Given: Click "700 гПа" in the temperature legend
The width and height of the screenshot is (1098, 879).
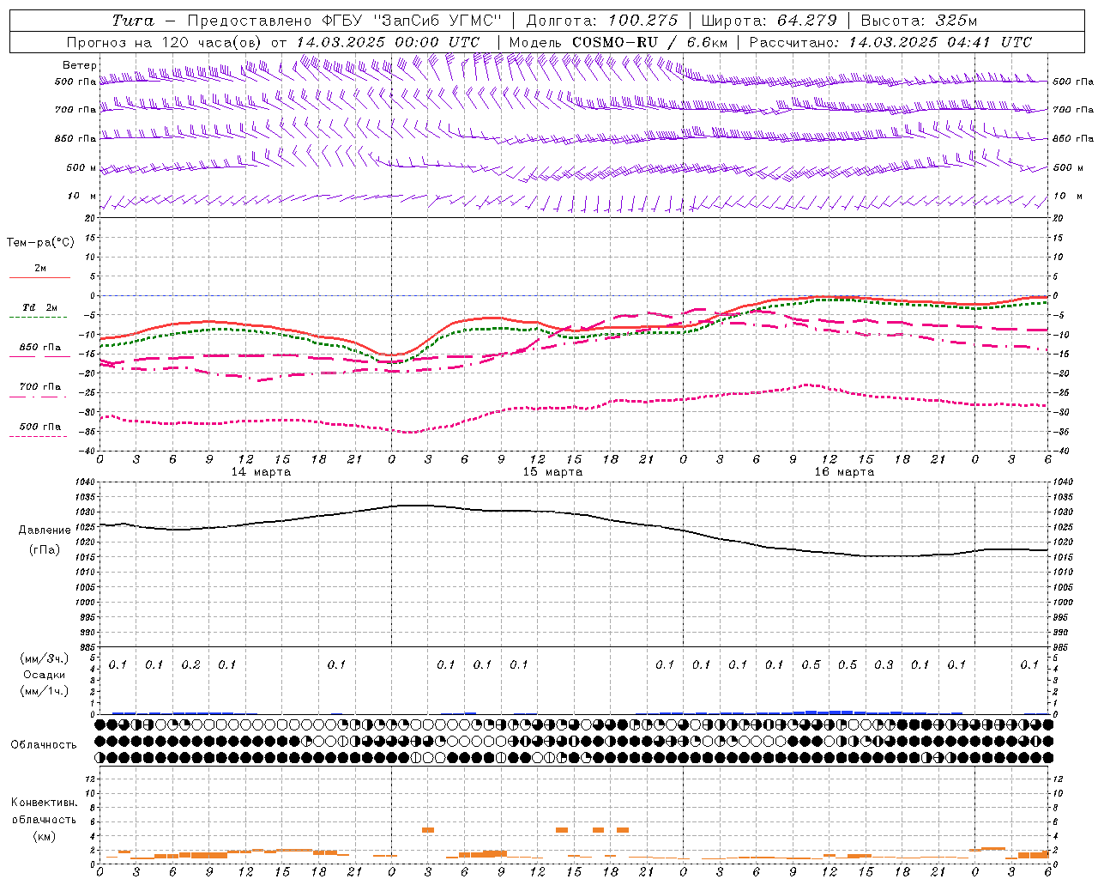Looking at the screenshot, I should click(40, 387).
